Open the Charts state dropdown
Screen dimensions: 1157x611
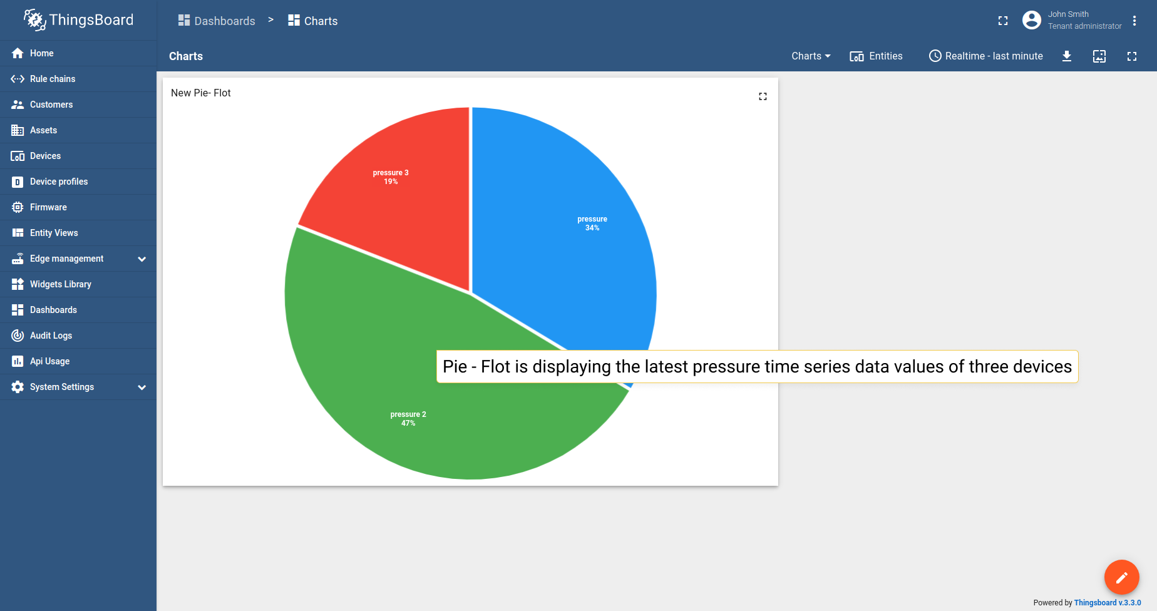[811, 56]
